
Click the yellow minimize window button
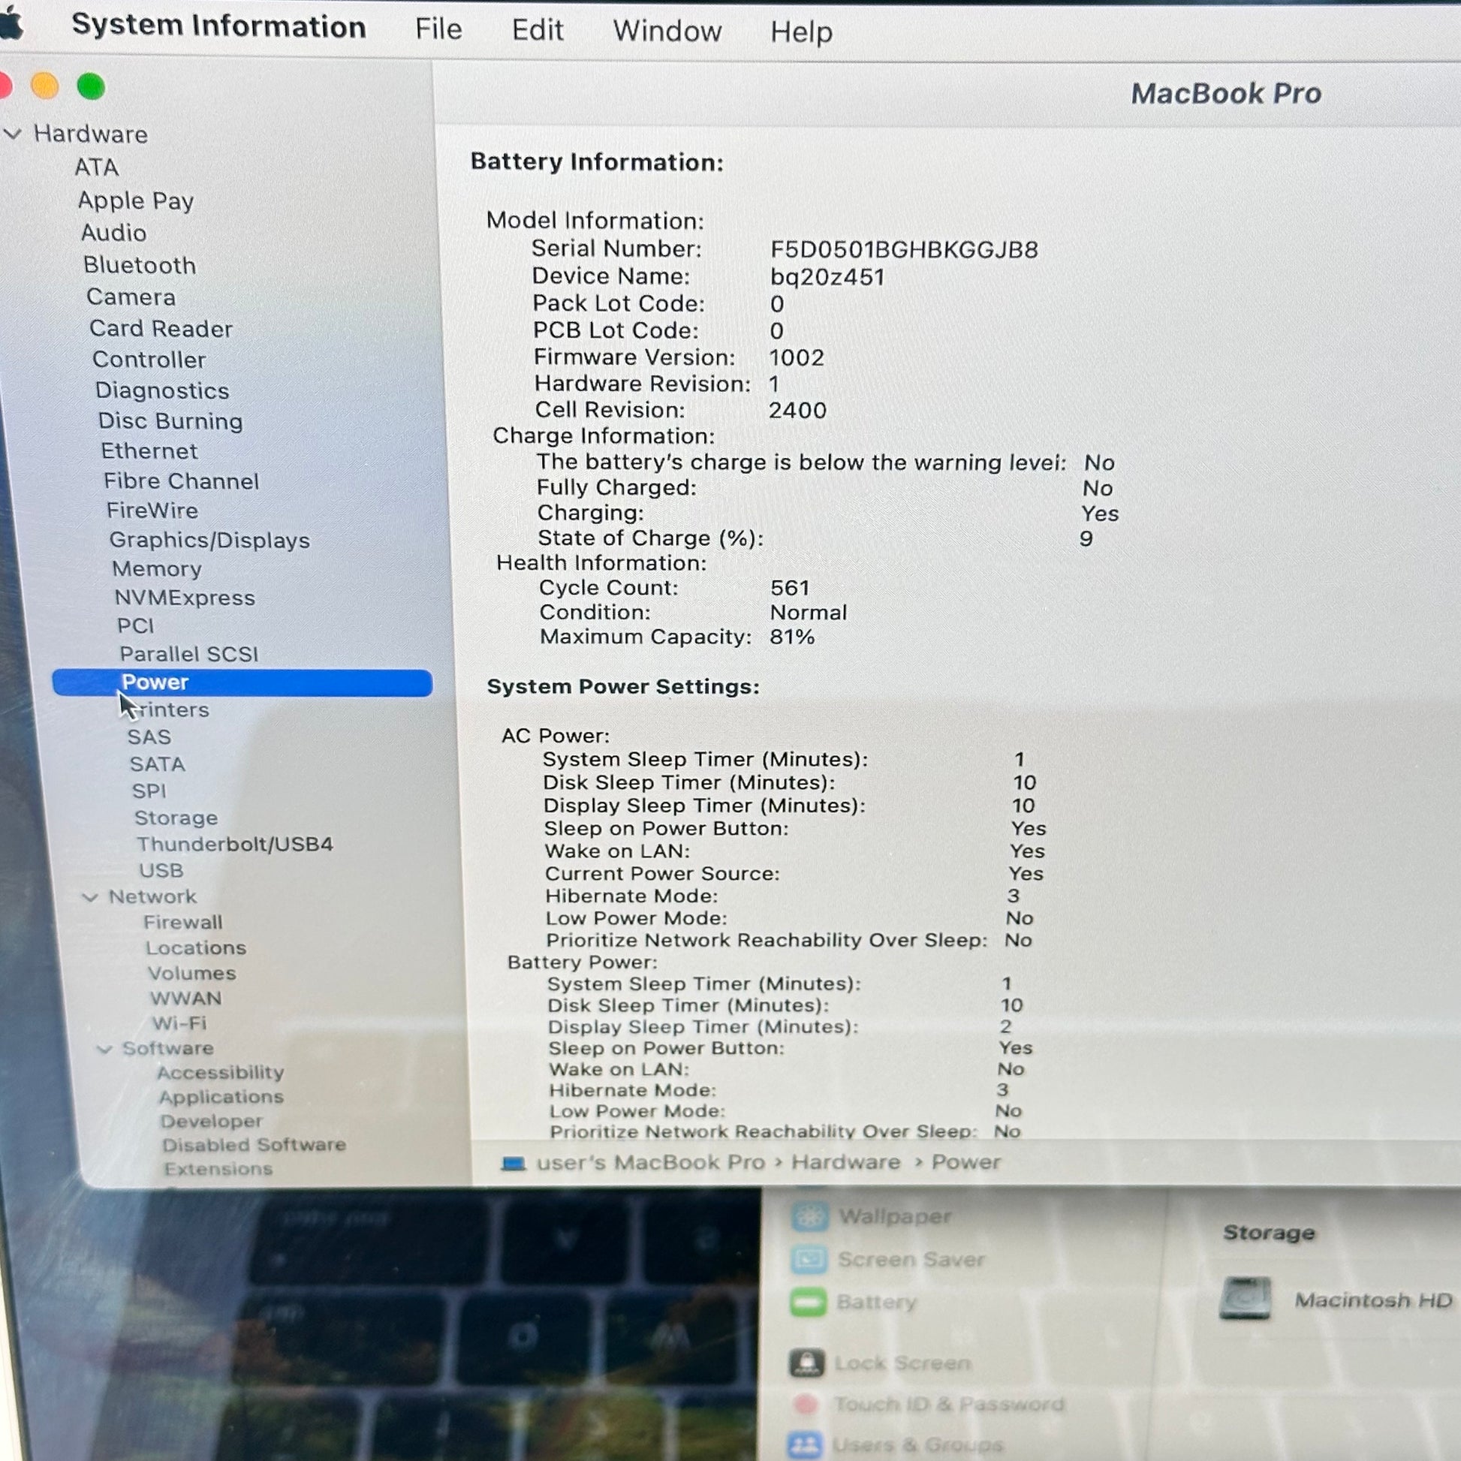(x=44, y=86)
